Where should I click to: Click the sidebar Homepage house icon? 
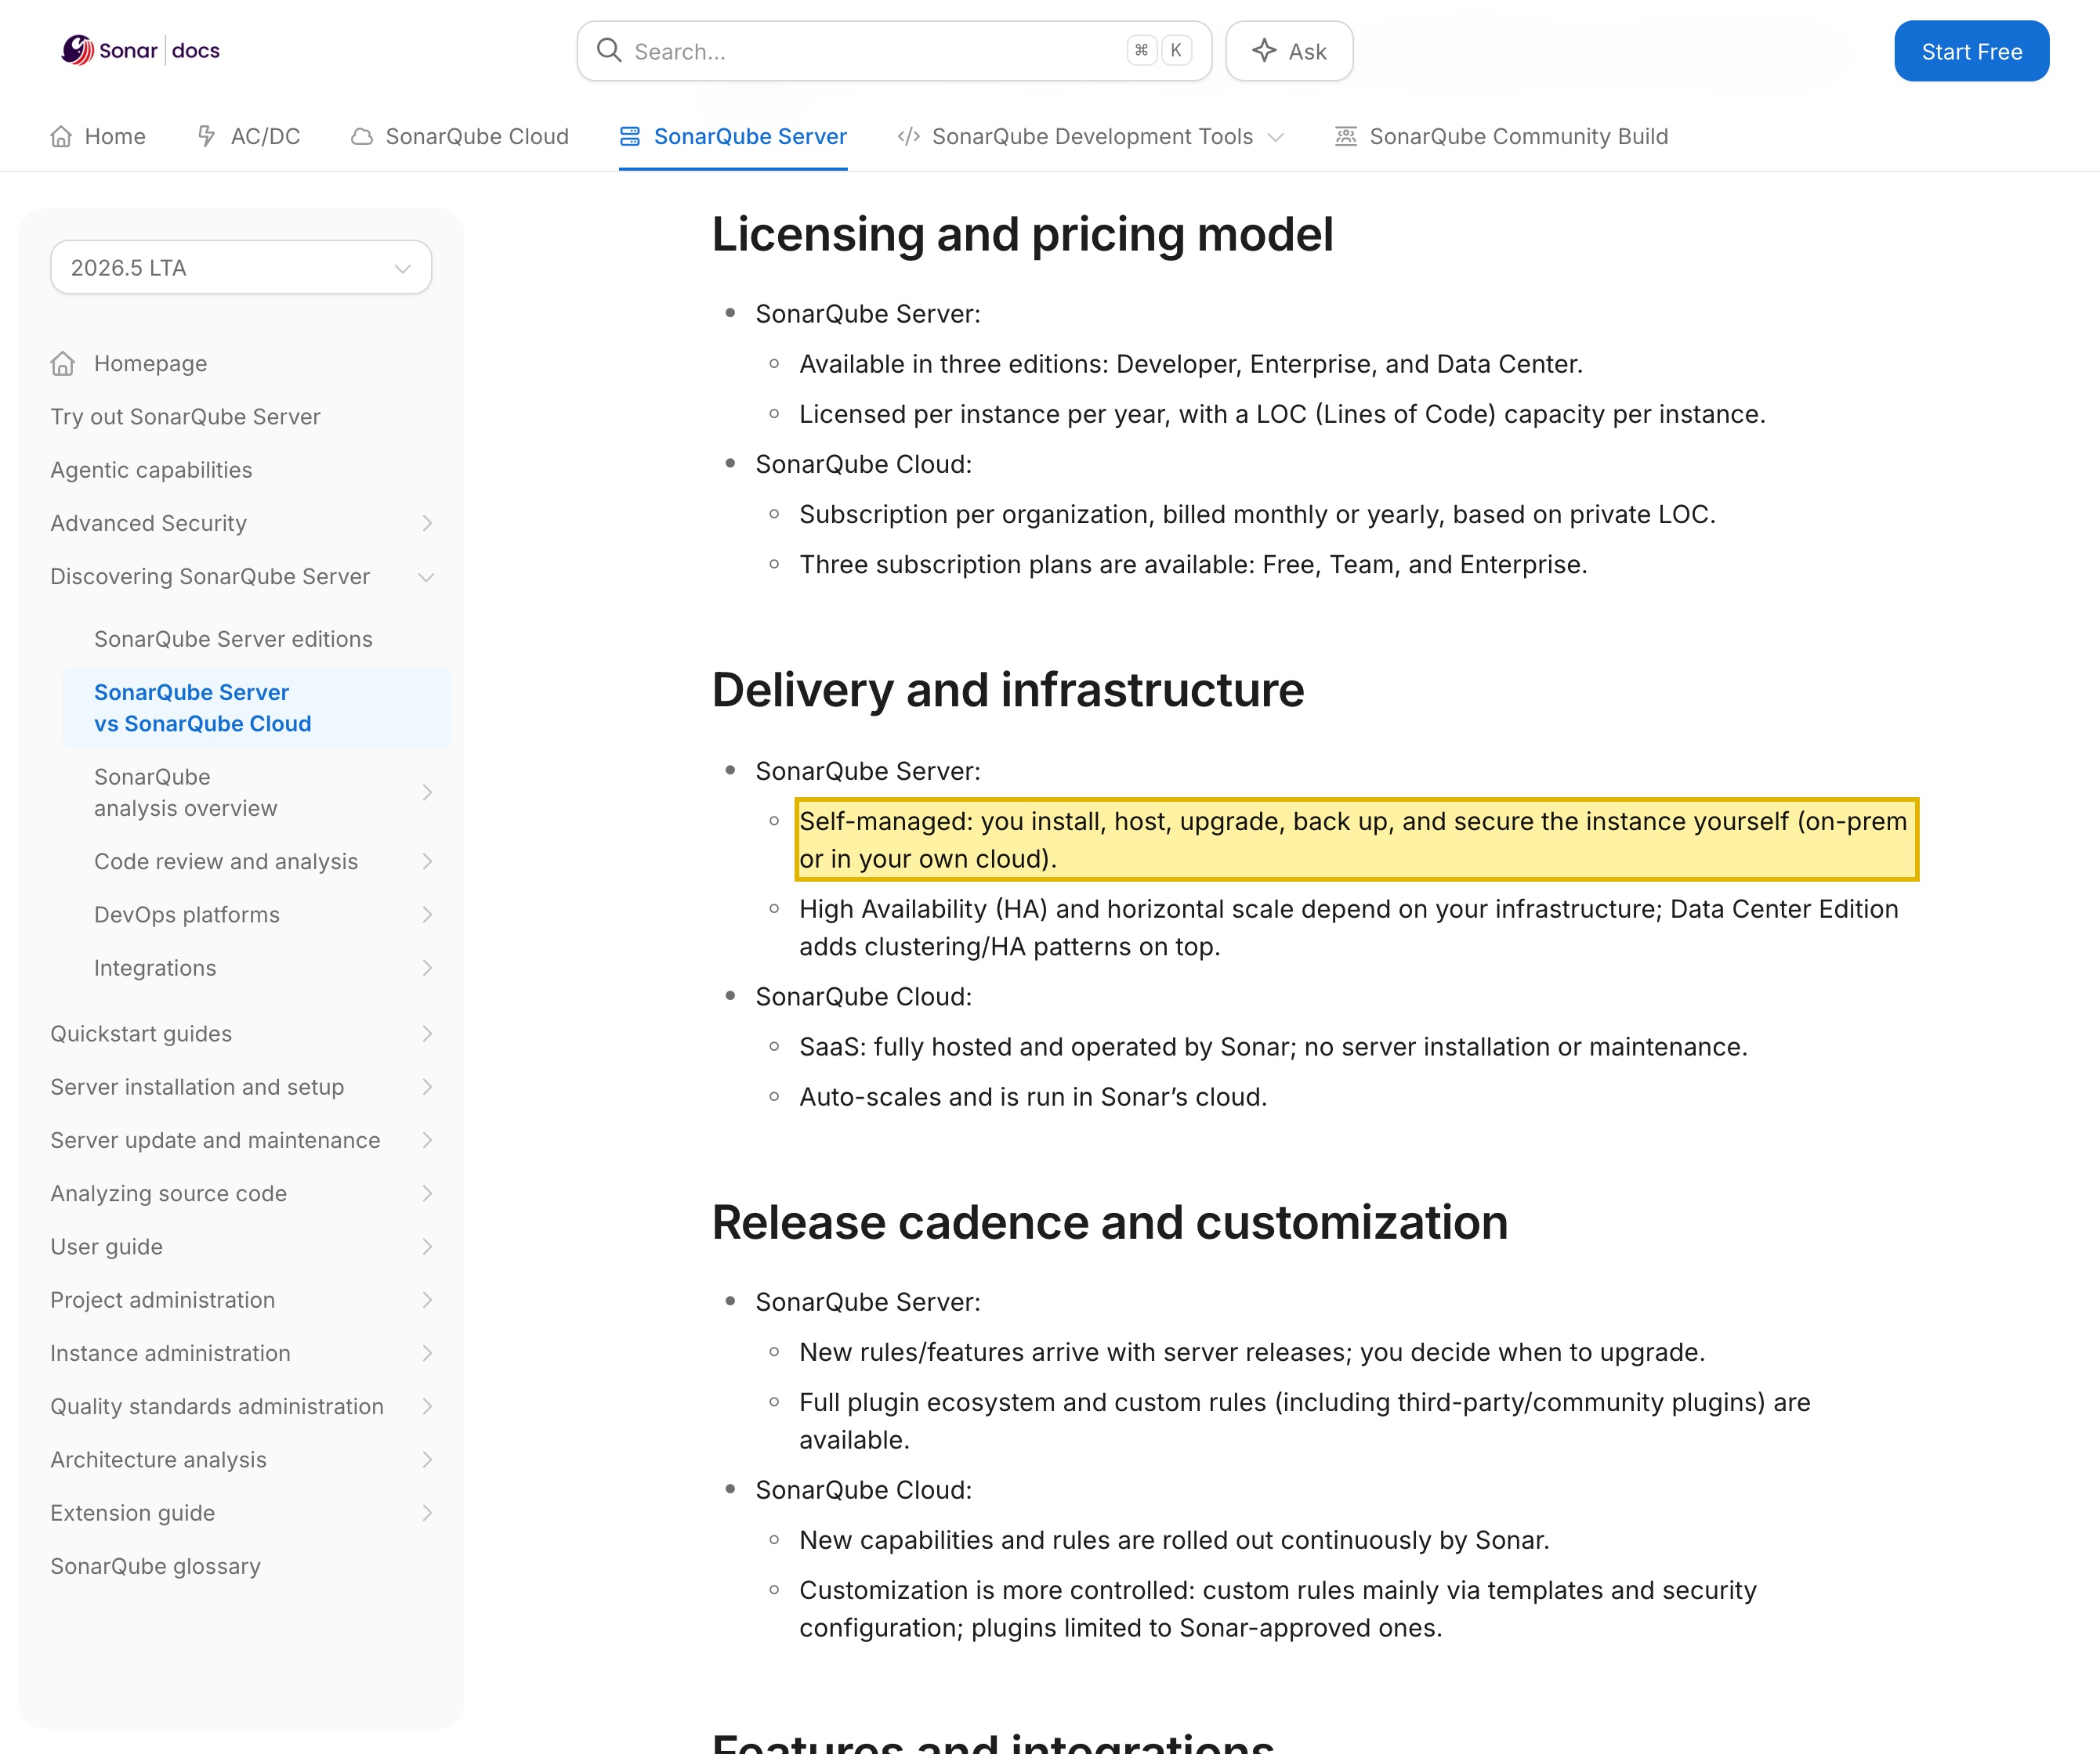(x=63, y=364)
